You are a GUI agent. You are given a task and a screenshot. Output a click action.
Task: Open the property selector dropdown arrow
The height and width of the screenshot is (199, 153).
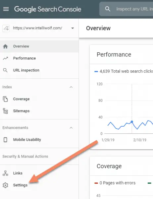point(73,28)
